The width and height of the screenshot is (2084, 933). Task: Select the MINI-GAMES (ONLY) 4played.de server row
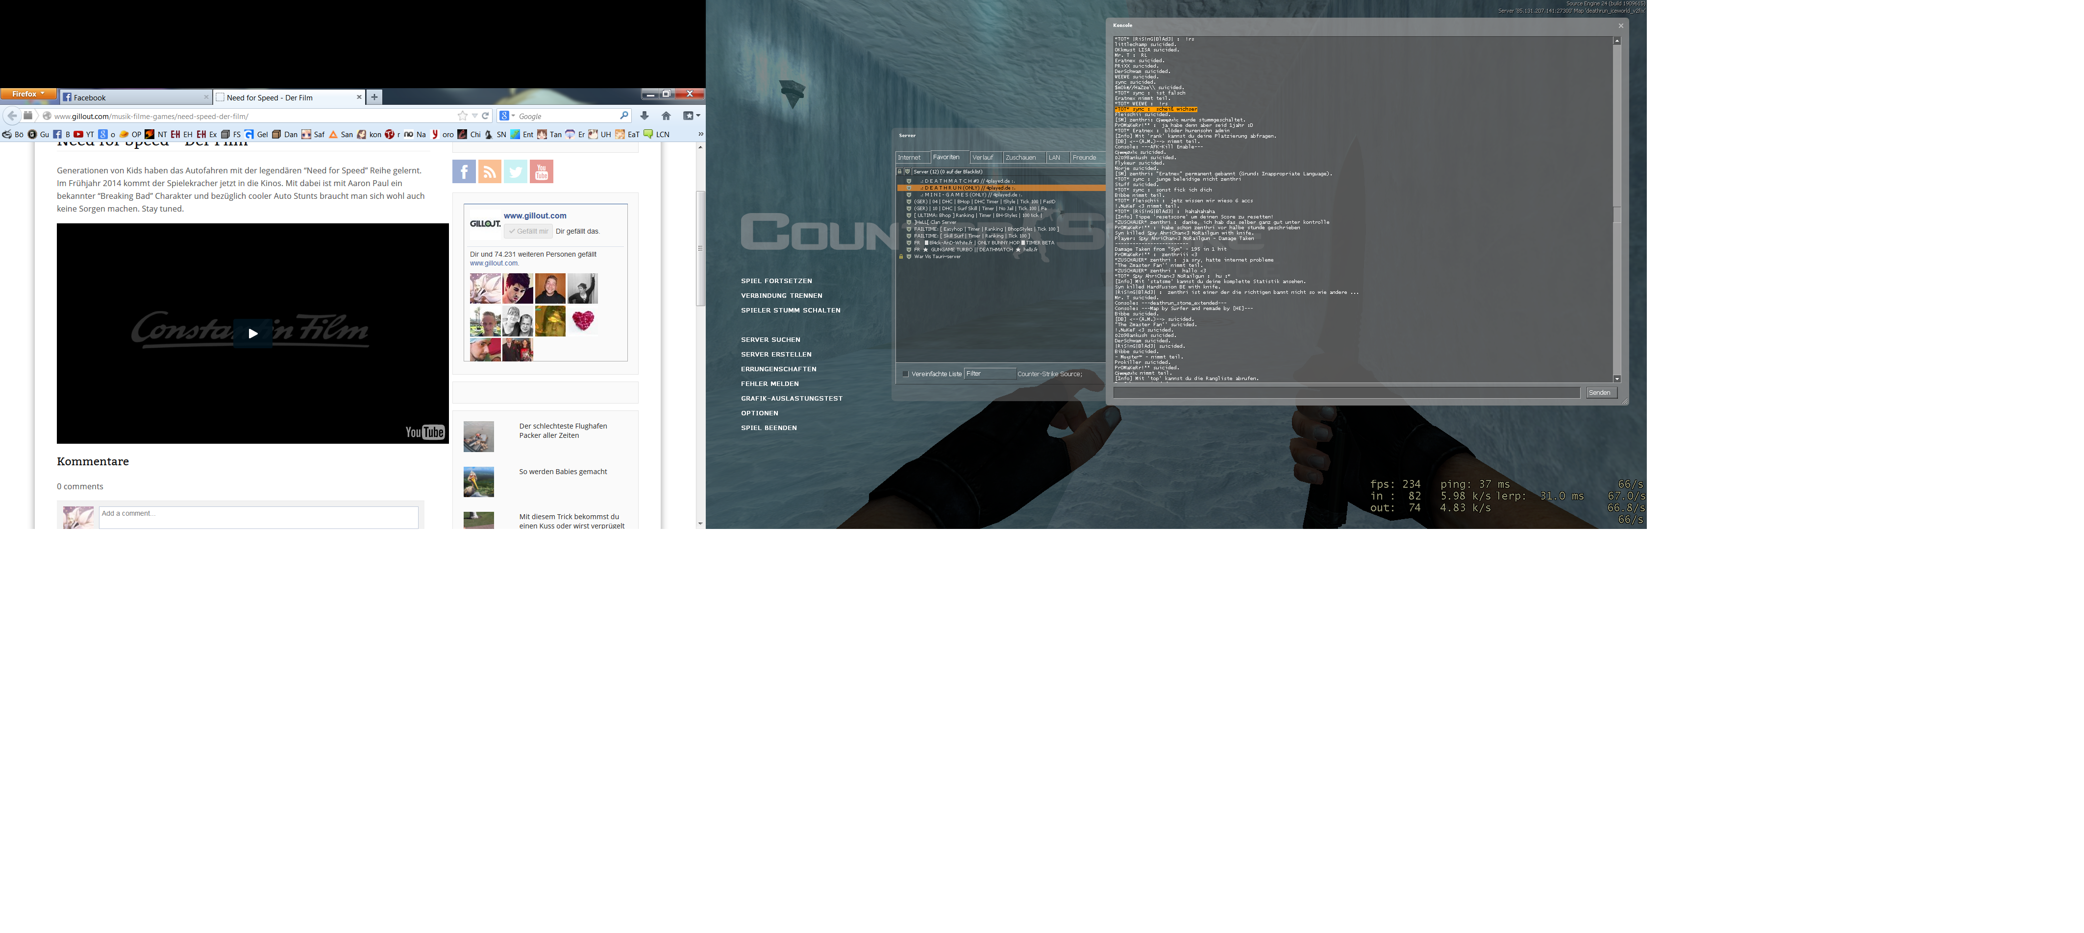[x=1001, y=195]
